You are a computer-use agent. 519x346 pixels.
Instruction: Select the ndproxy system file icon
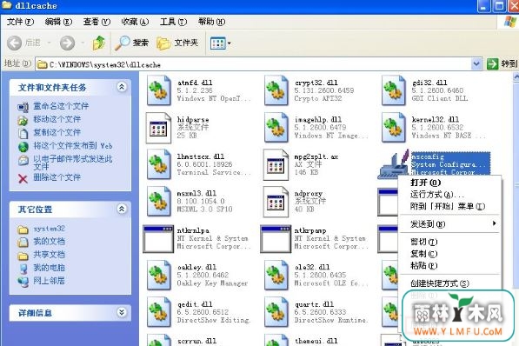(276, 202)
